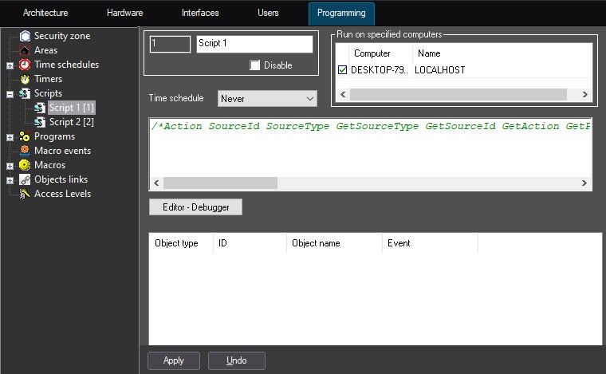Viewport: 606px width, 374px height.
Task: Collapse the Scripts tree node
Action: pos(10,94)
